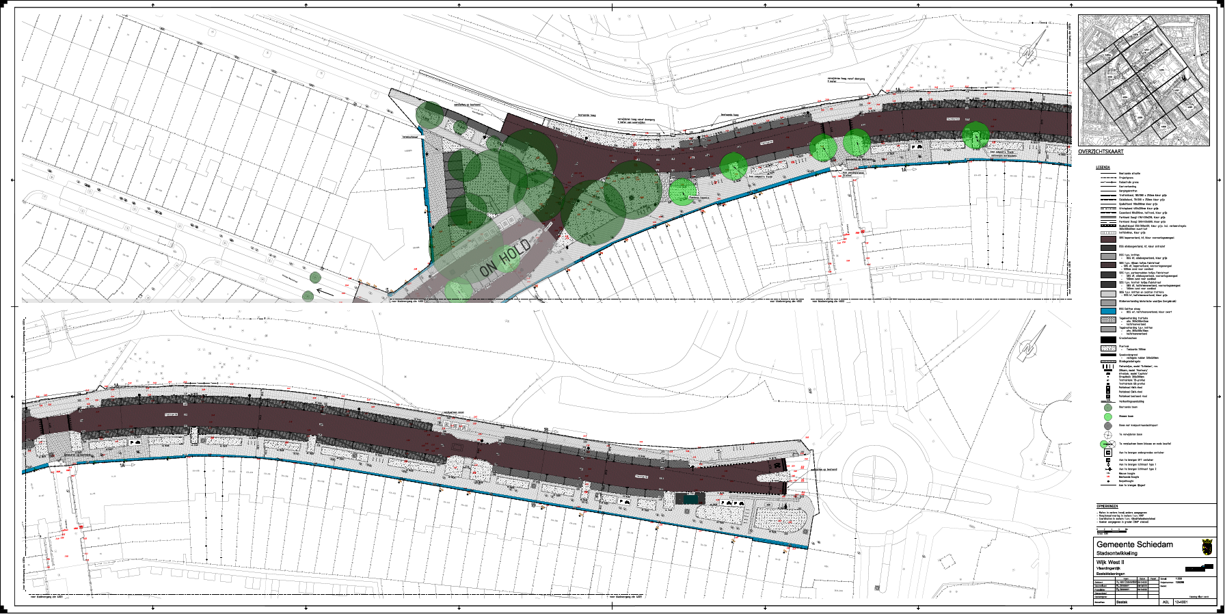The height and width of the screenshot is (614, 1225).
Task: Open the overview map thumbnail
Action: 1142,80
